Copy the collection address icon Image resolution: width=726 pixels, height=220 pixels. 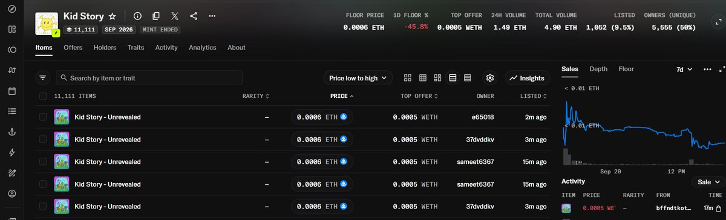156,16
